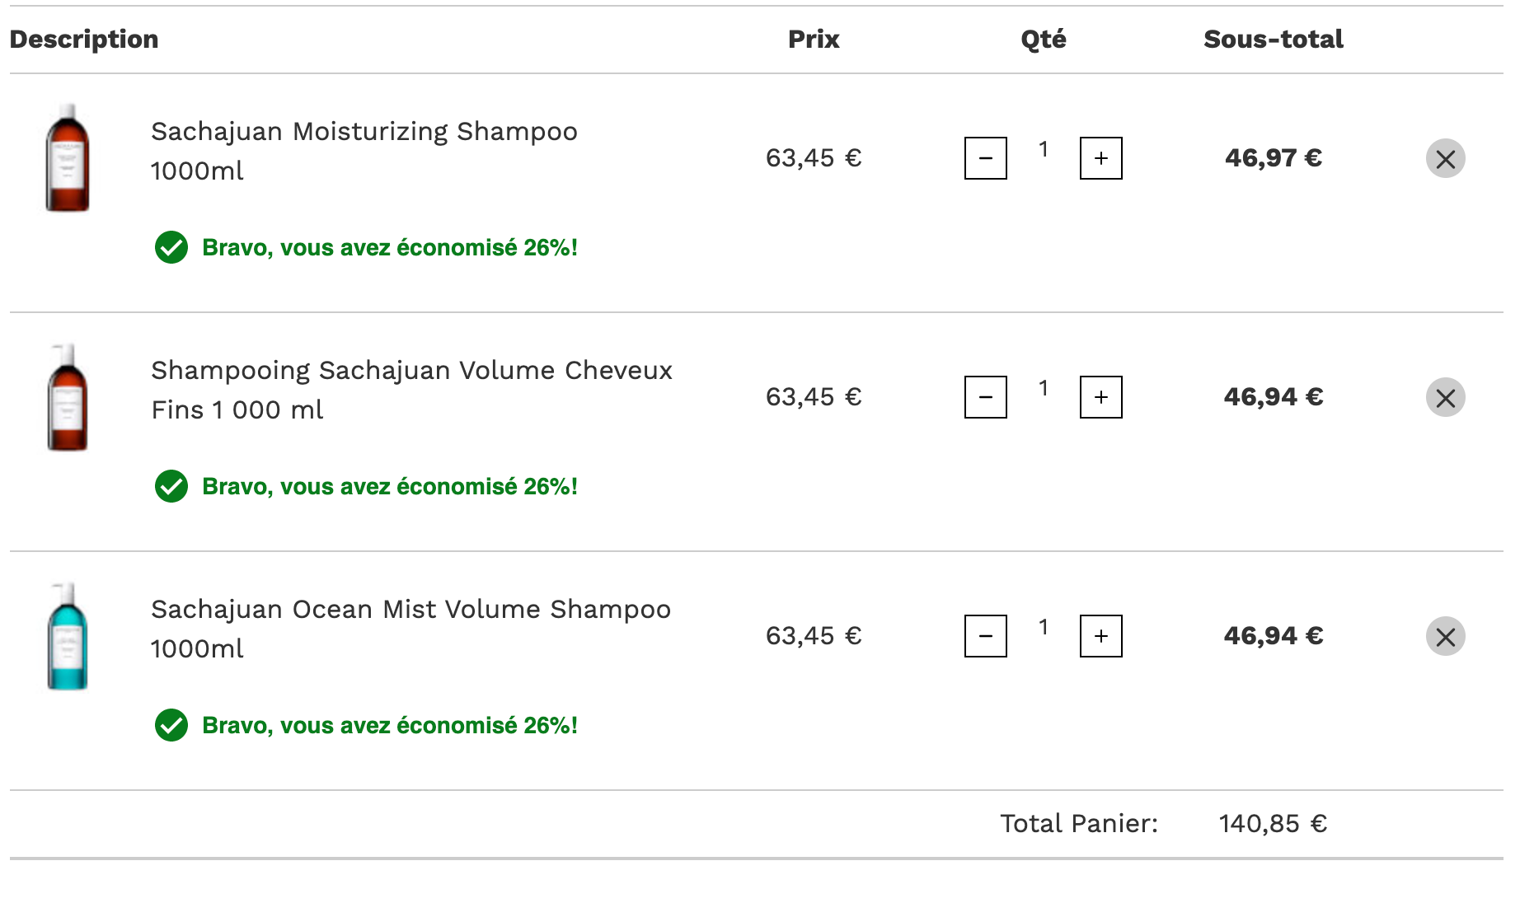The height and width of the screenshot is (903, 1520).
Task: Open Shampooing Sachajuan Volume Cheveux Fins link
Action: click(411, 390)
